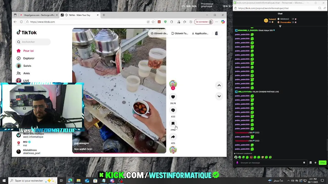The height and width of the screenshot is (184, 328).
Task: Open the Explorer section
Action: (29, 58)
